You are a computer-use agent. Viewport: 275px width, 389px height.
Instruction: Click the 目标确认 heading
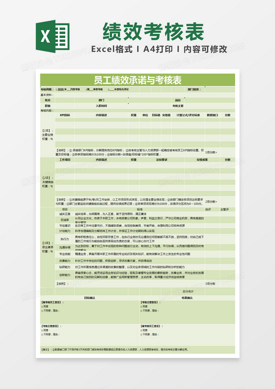90,298
